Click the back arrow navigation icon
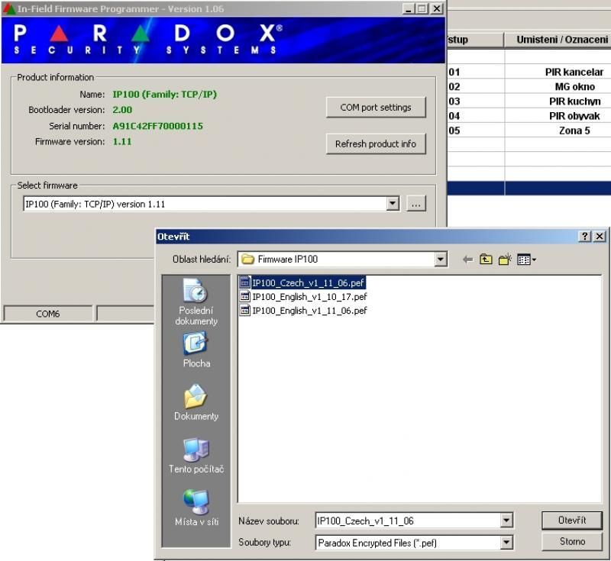Image resolution: width=611 pixels, height=561 pixels. pyautogui.click(x=468, y=260)
